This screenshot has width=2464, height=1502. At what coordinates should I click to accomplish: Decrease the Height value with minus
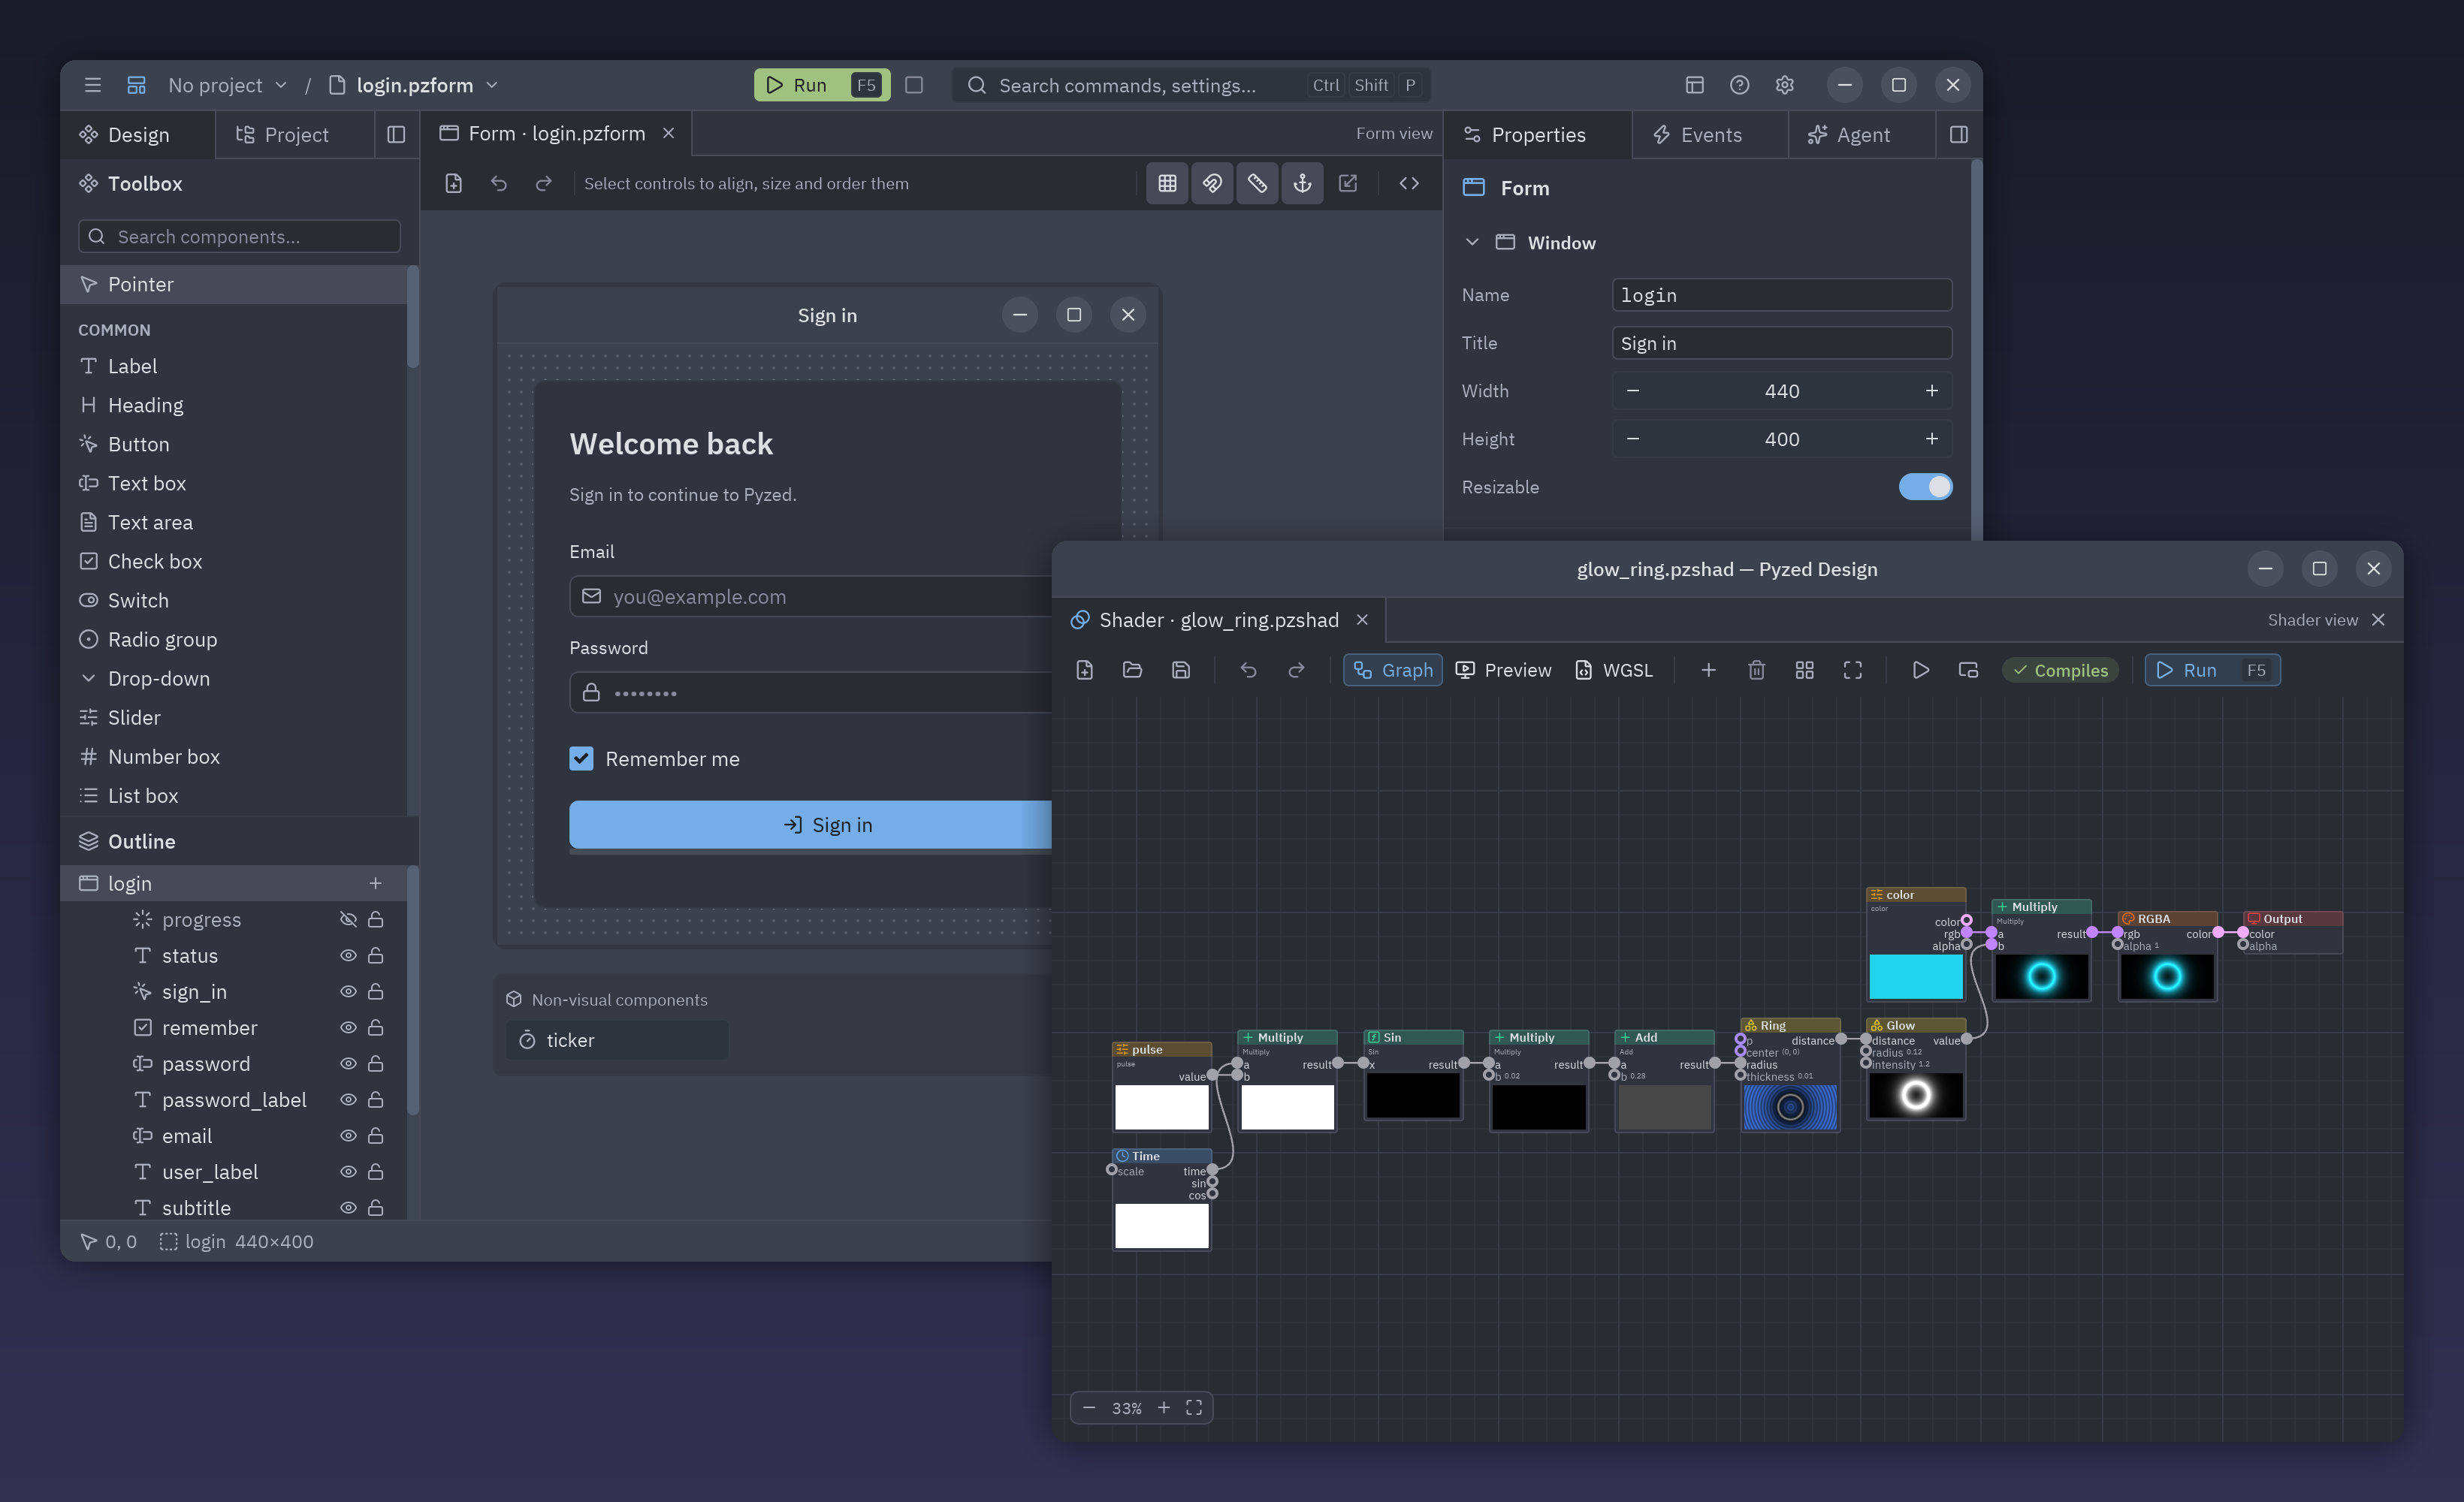1633,439
